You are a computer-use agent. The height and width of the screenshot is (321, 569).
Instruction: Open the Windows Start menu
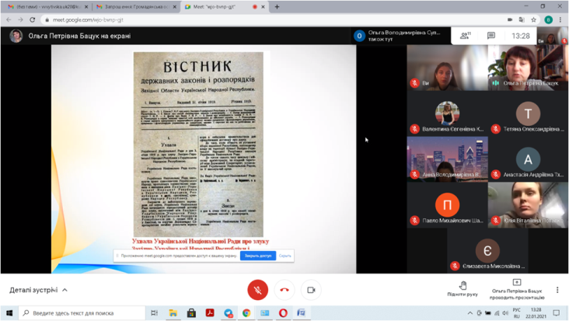click(9, 313)
